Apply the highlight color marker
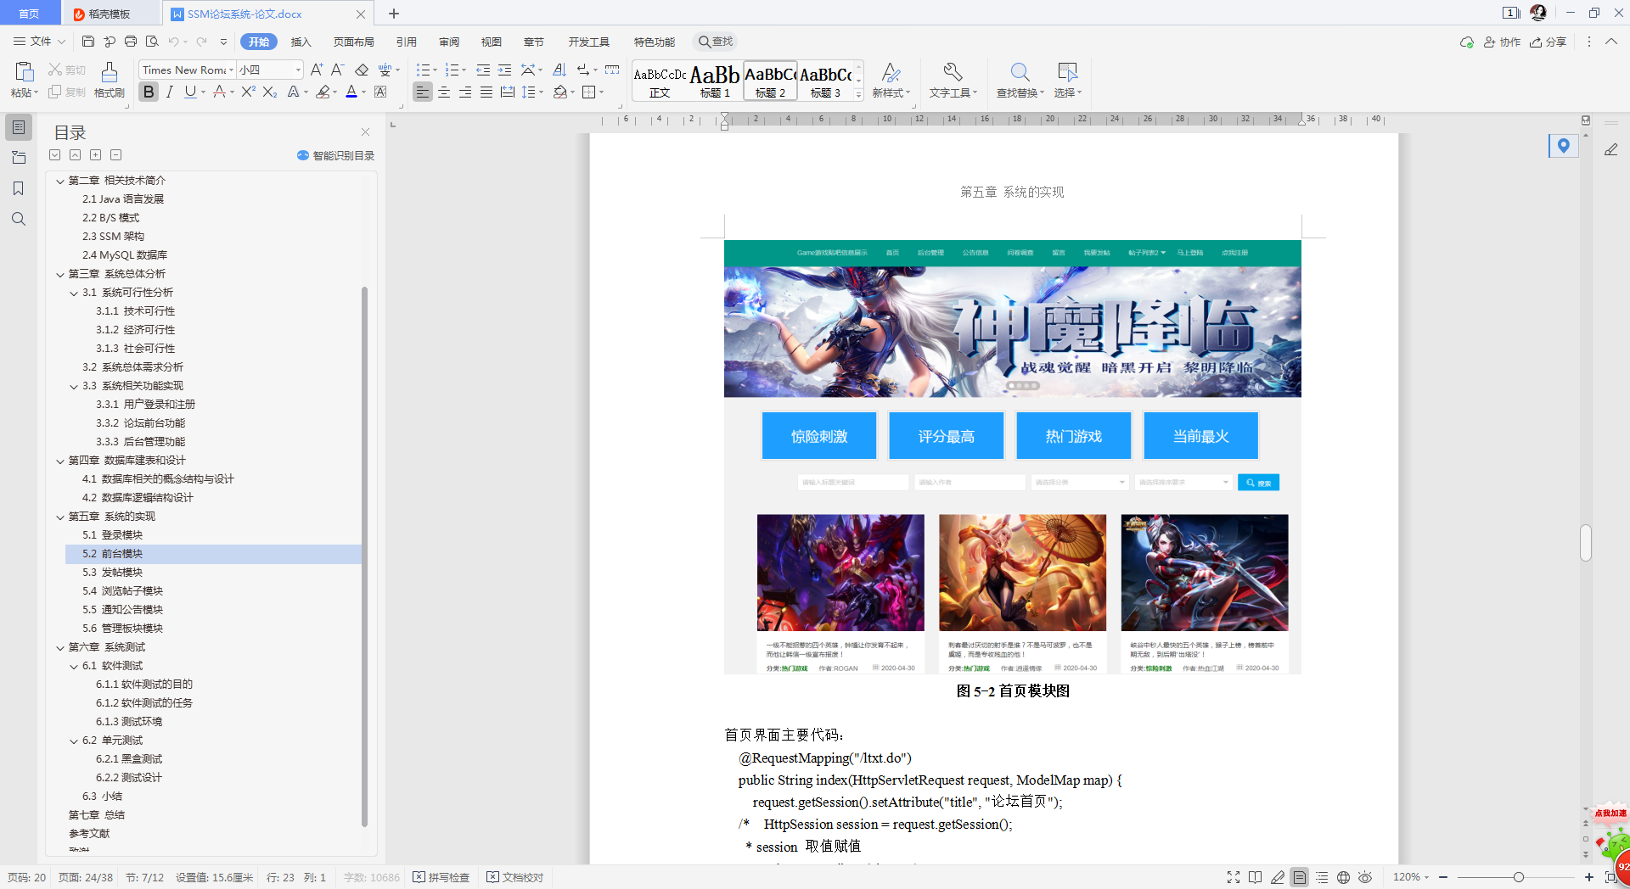This screenshot has width=1630, height=889. (323, 92)
